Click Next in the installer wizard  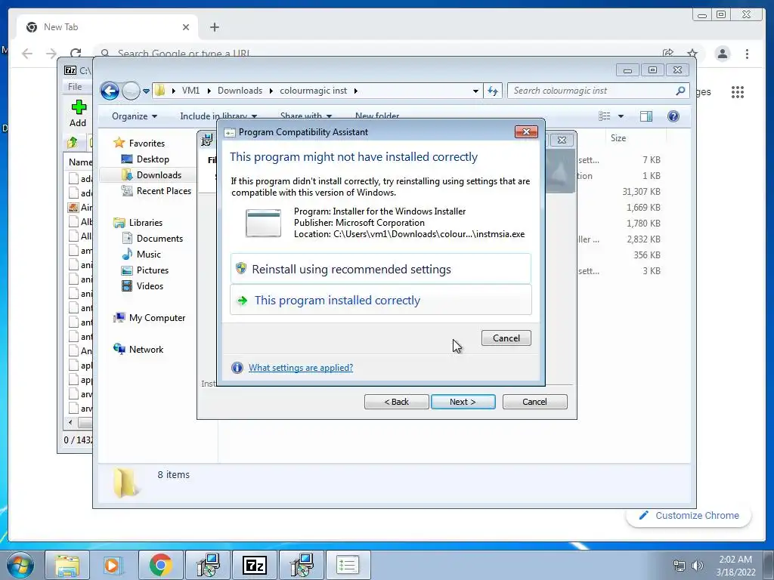tap(463, 402)
